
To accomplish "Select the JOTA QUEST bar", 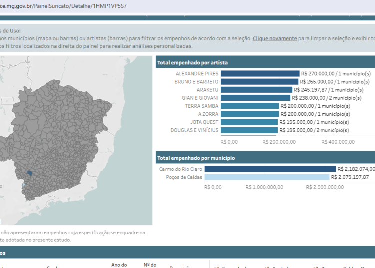I will click(x=249, y=122).
